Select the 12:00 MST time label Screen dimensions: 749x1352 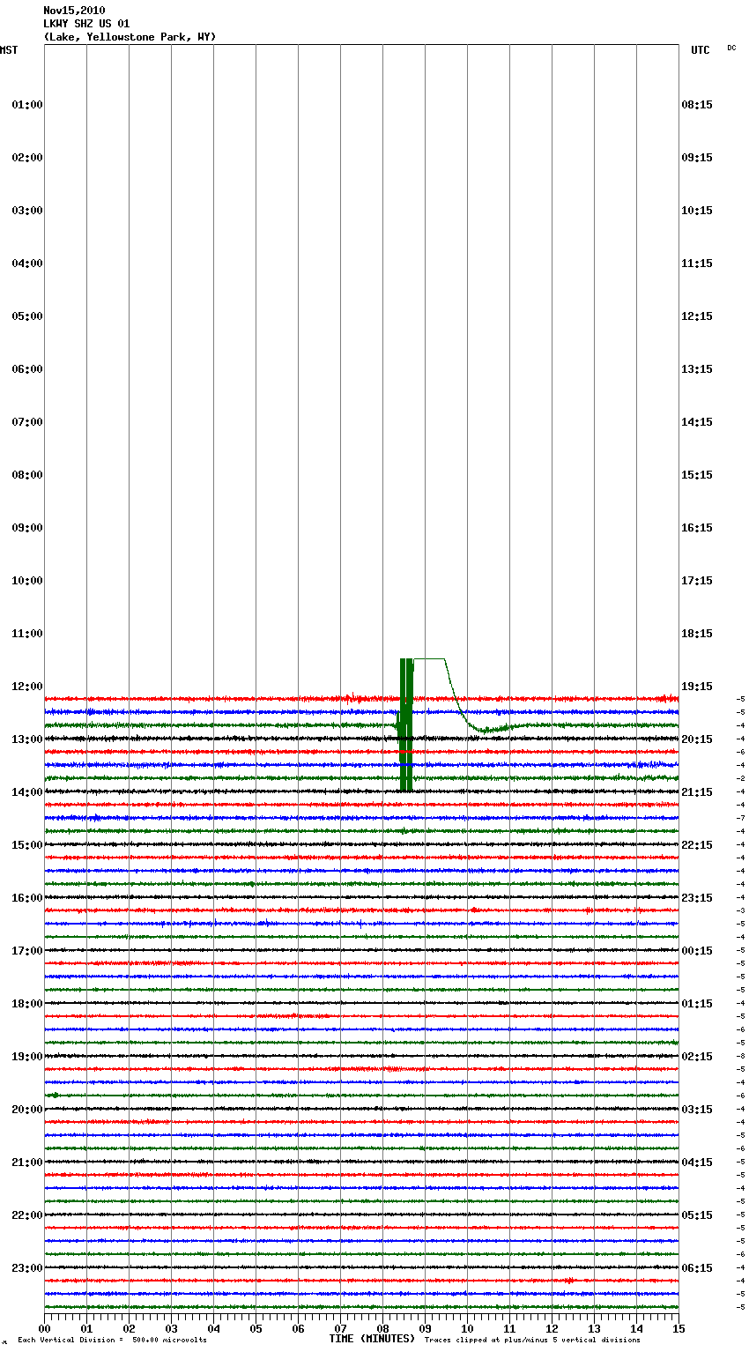[x=27, y=687]
